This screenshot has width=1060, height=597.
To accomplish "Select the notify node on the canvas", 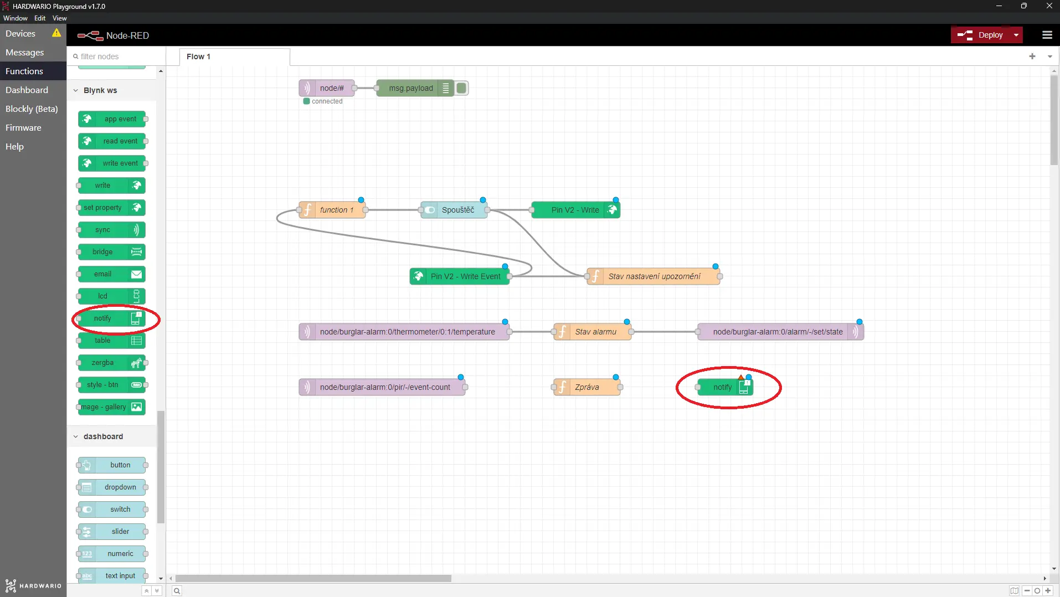I will click(x=725, y=387).
